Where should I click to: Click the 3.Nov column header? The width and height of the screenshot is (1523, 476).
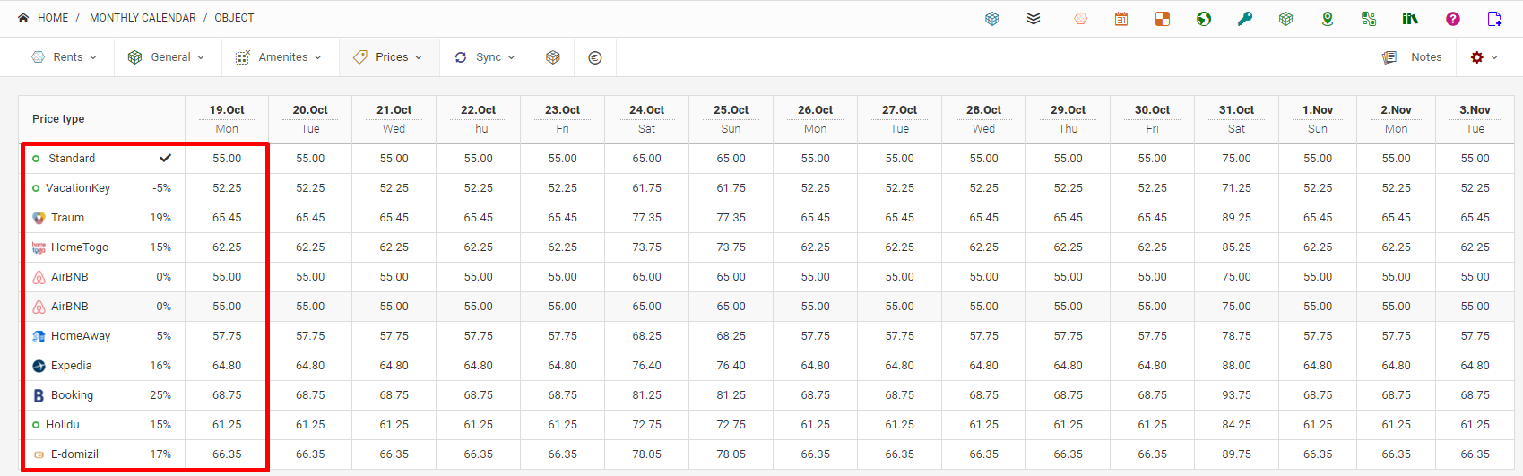click(x=1475, y=119)
